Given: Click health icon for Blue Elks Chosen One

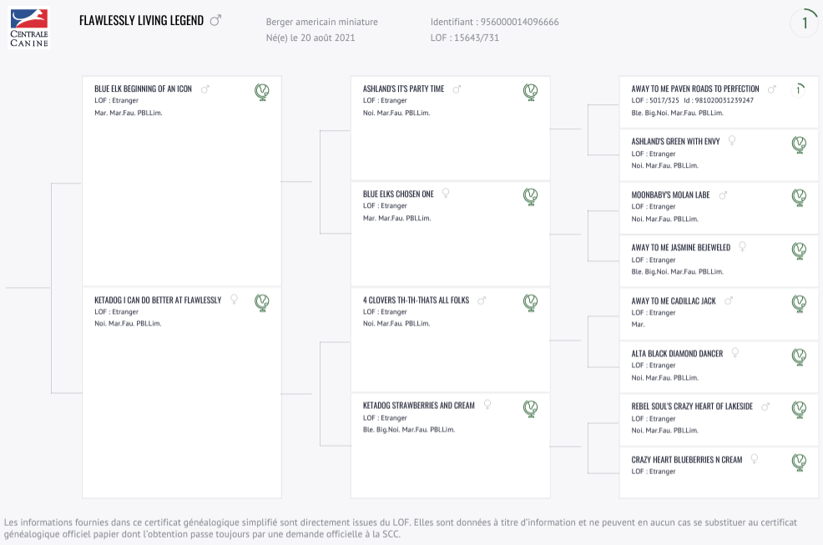Looking at the screenshot, I should [531, 196].
